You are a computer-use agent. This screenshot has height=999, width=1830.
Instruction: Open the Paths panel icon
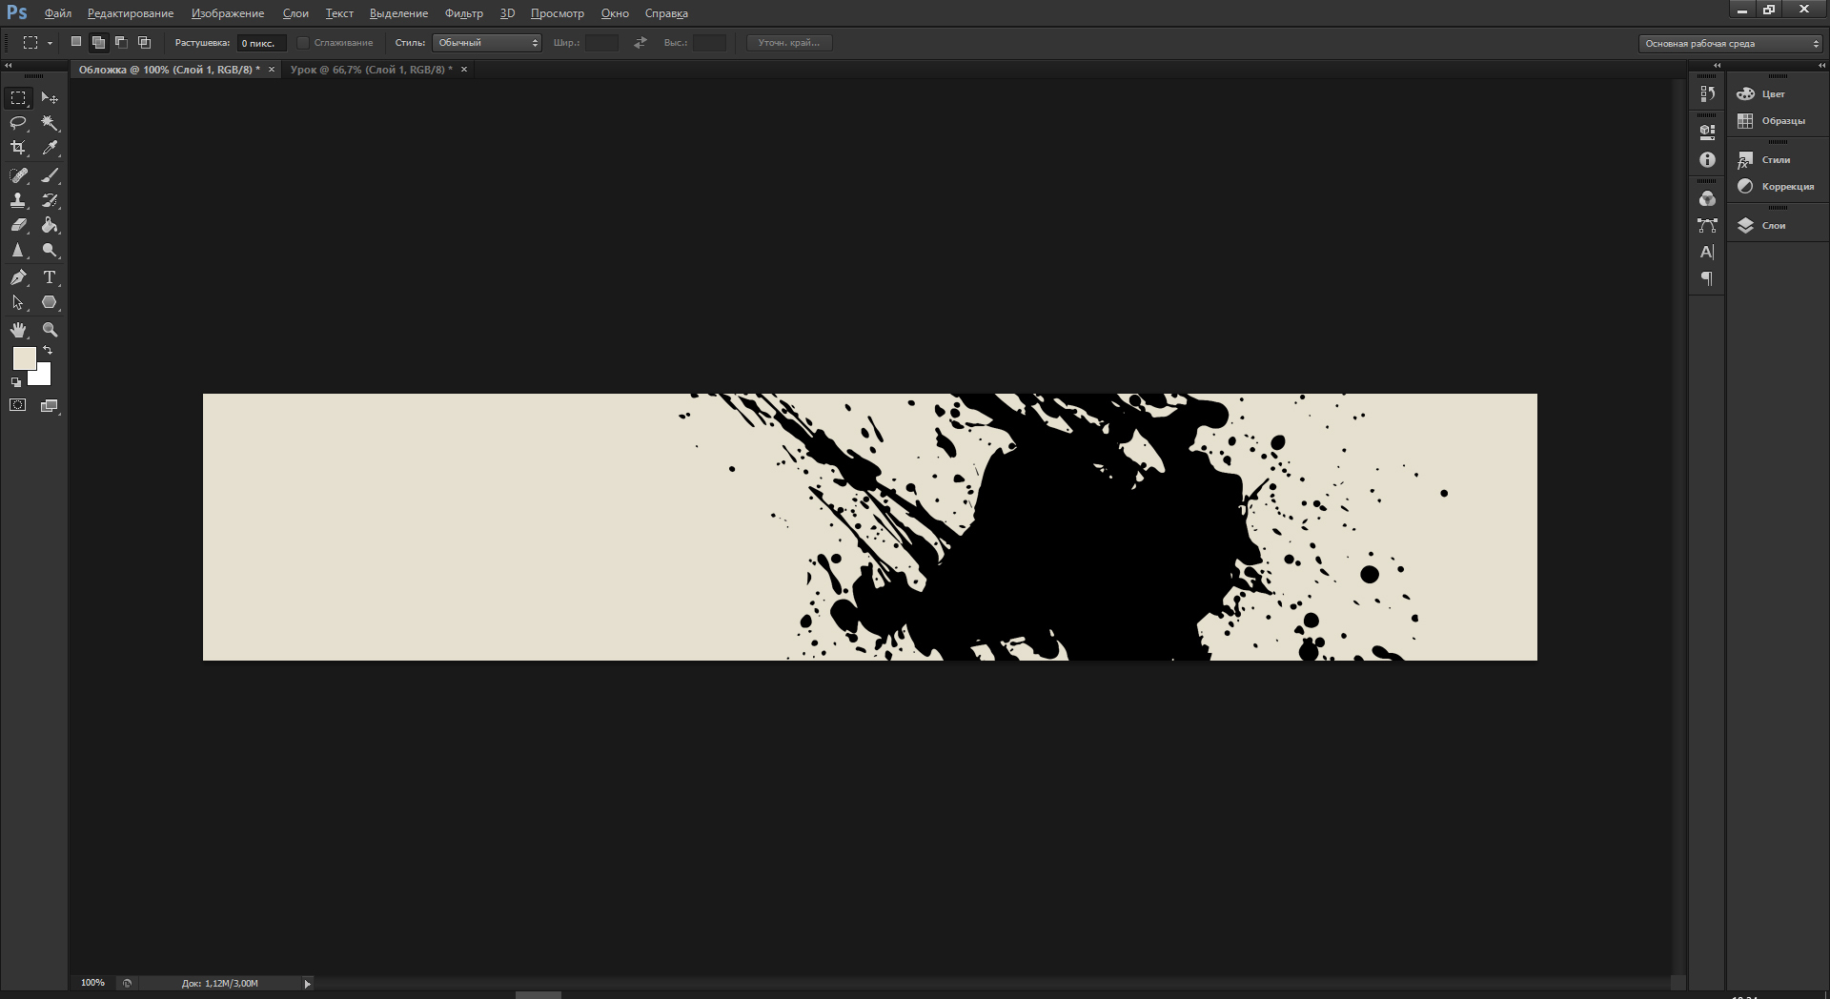point(1707,225)
